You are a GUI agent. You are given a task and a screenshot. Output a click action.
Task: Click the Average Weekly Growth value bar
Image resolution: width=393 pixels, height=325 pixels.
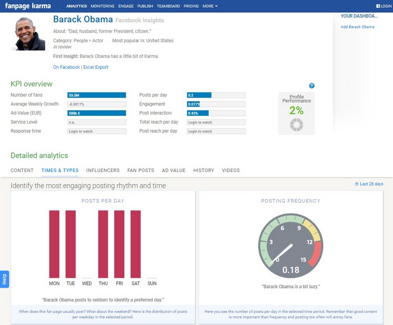pos(97,104)
